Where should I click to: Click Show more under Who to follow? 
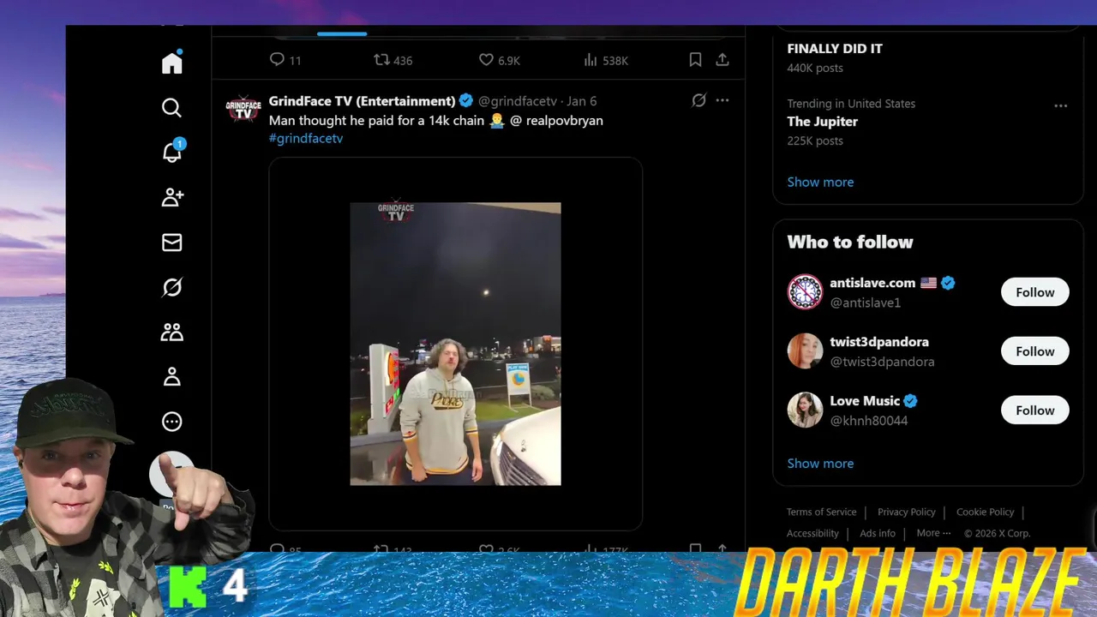(820, 463)
